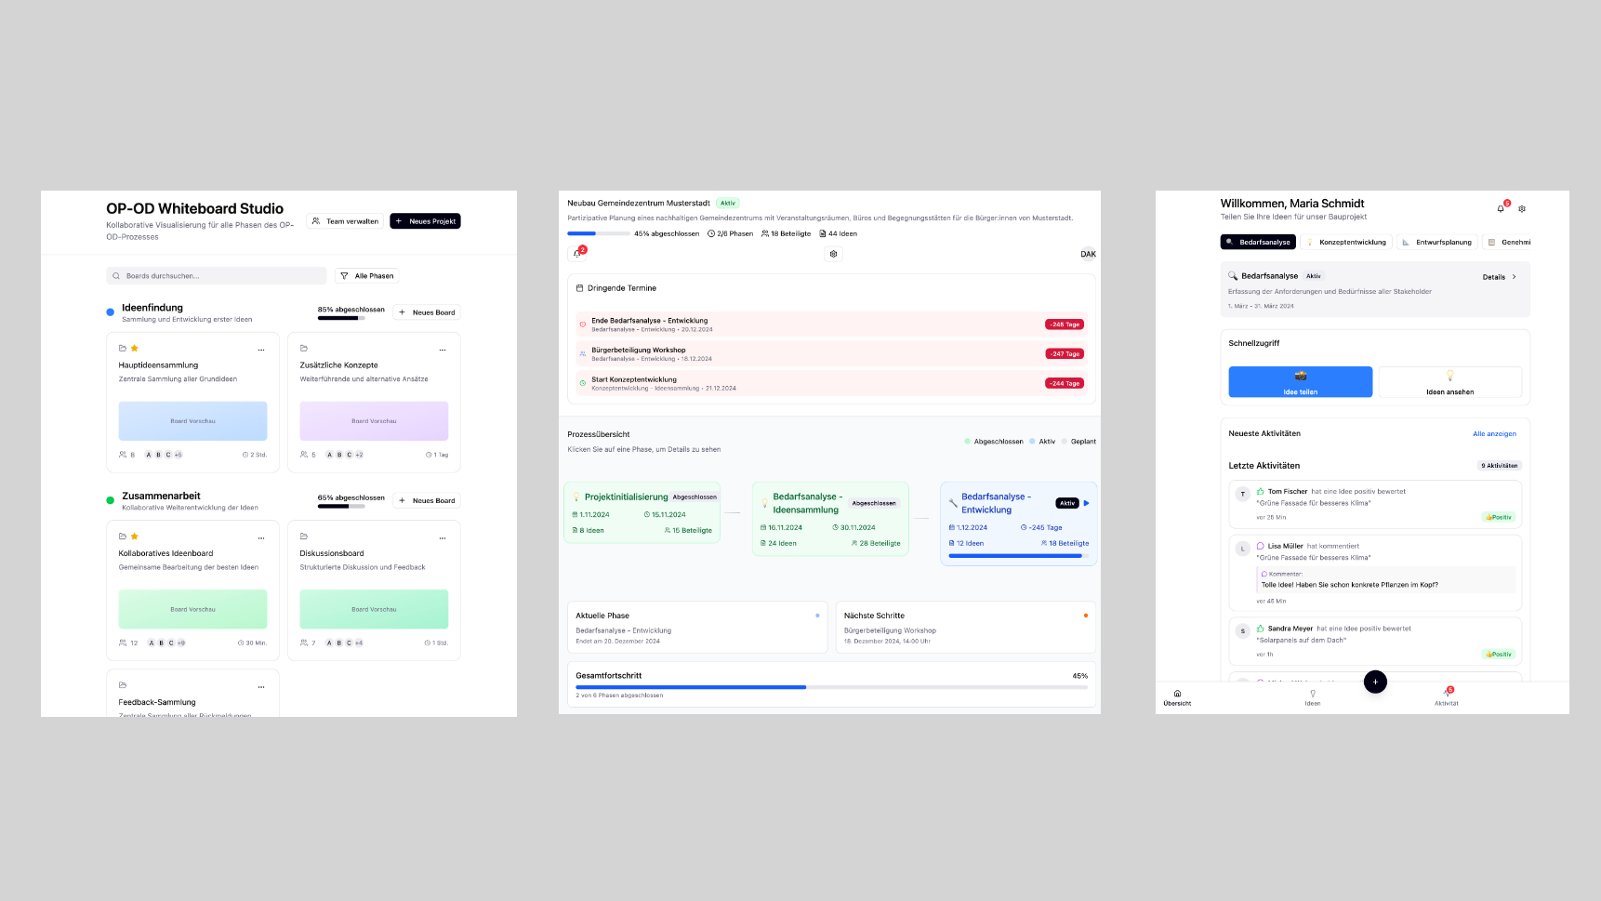The width and height of the screenshot is (1601, 901).
Task: Open settings gear in Gemeindezentrum panel
Action: (833, 254)
